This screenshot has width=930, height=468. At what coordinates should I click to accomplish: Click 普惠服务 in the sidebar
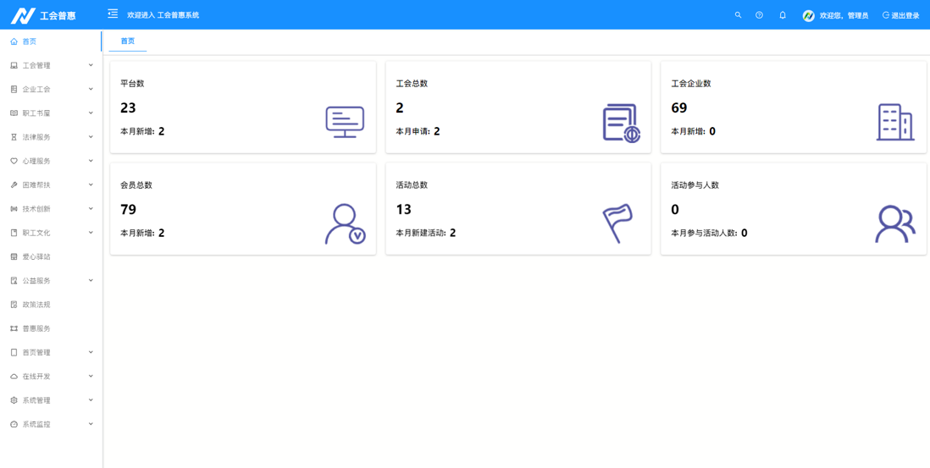click(x=36, y=328)
